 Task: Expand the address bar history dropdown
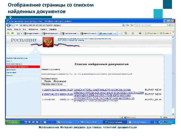(123, 25)
